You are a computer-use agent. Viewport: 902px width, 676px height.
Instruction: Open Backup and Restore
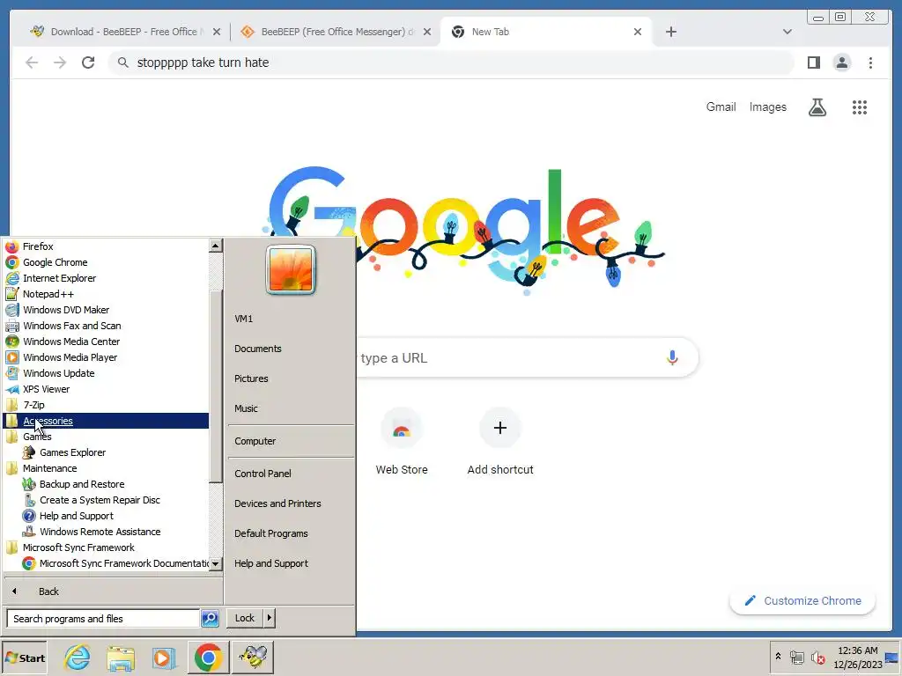[82, 485]
